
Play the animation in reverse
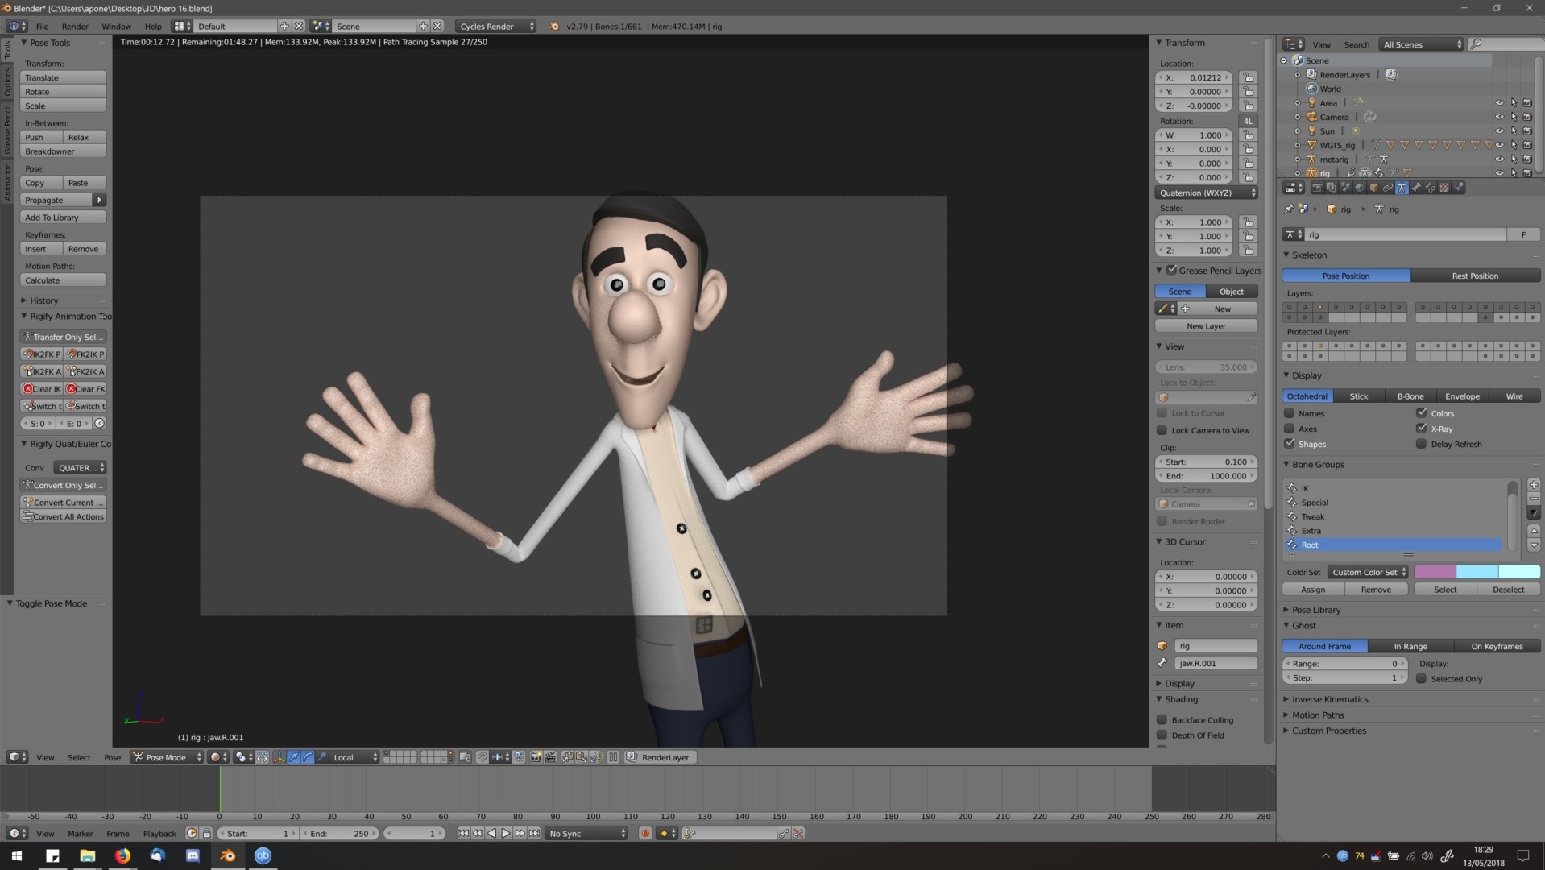pyautogui.click(x=491, y=833)
